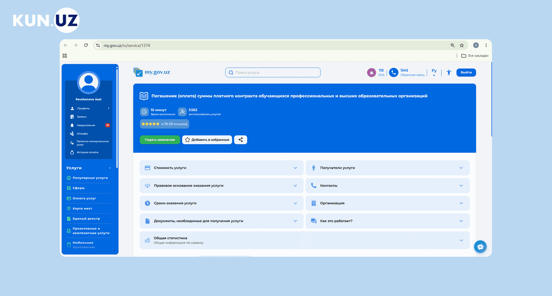Reload the my.gov.uz page
This screenshot has height=296, width=552.
(86, 45)
